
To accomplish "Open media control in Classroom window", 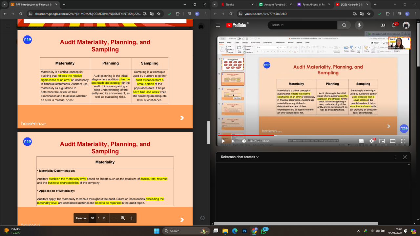I will (189, 14).
